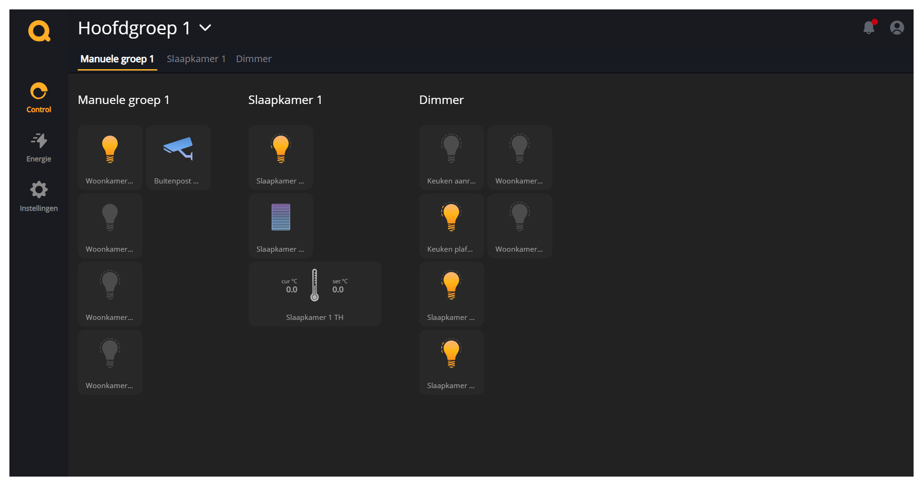Viewport: 923px width, 486px height.
Task: Open the Control section in sidebar
Action: tap(39, 98)
